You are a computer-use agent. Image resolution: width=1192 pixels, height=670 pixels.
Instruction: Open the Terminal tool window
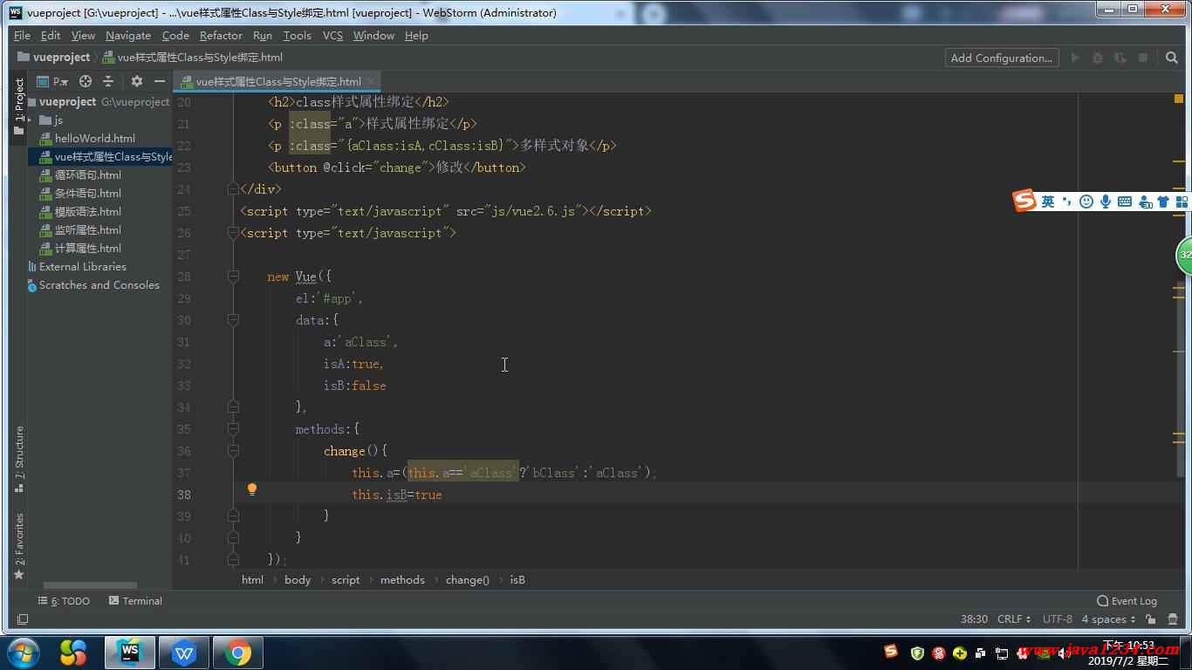click(135, 601)
